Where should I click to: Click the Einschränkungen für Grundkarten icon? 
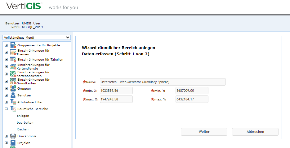tap(13, 81)
